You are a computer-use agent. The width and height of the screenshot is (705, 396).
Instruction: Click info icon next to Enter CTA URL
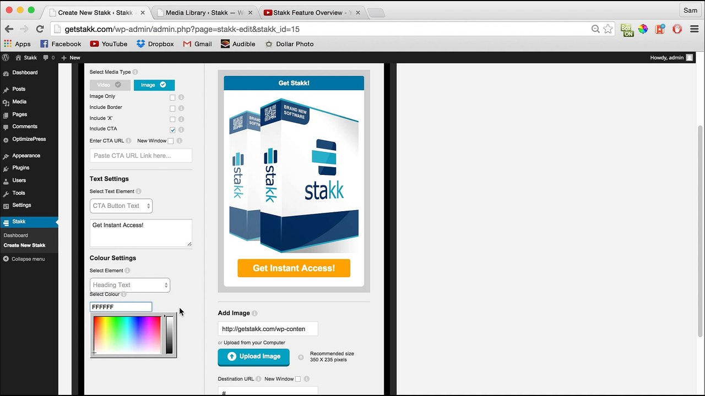129,141
